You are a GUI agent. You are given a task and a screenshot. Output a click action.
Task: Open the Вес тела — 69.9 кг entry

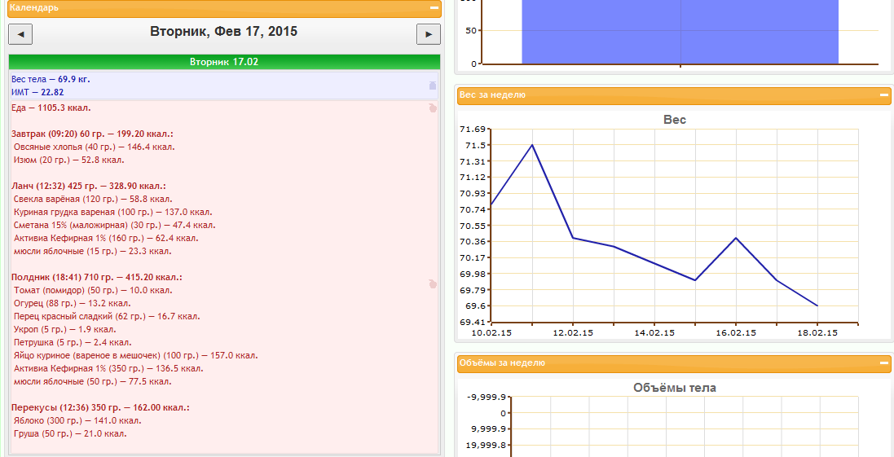pyautogui.click(x=51, y=79)
